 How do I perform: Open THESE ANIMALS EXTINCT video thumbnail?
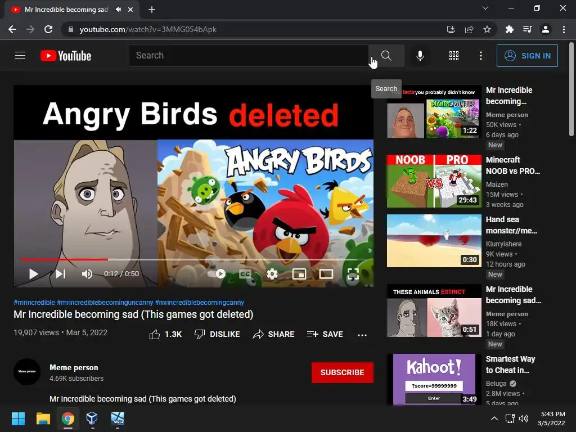tap(434, 310)
